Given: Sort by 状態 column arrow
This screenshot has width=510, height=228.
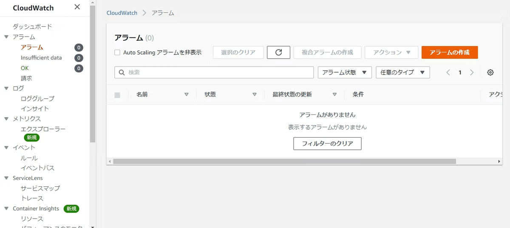Looking at the screenshot, I should (254, 94).
